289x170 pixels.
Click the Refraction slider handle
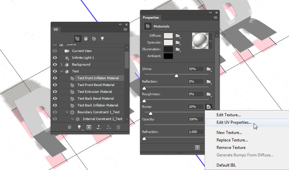(144, 138)
